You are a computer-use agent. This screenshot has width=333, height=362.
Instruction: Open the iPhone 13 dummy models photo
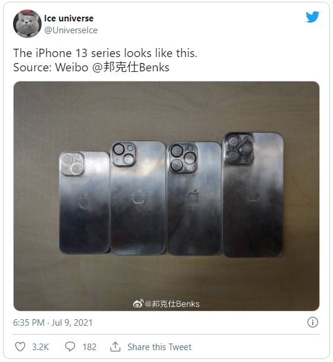coord(166,196)
